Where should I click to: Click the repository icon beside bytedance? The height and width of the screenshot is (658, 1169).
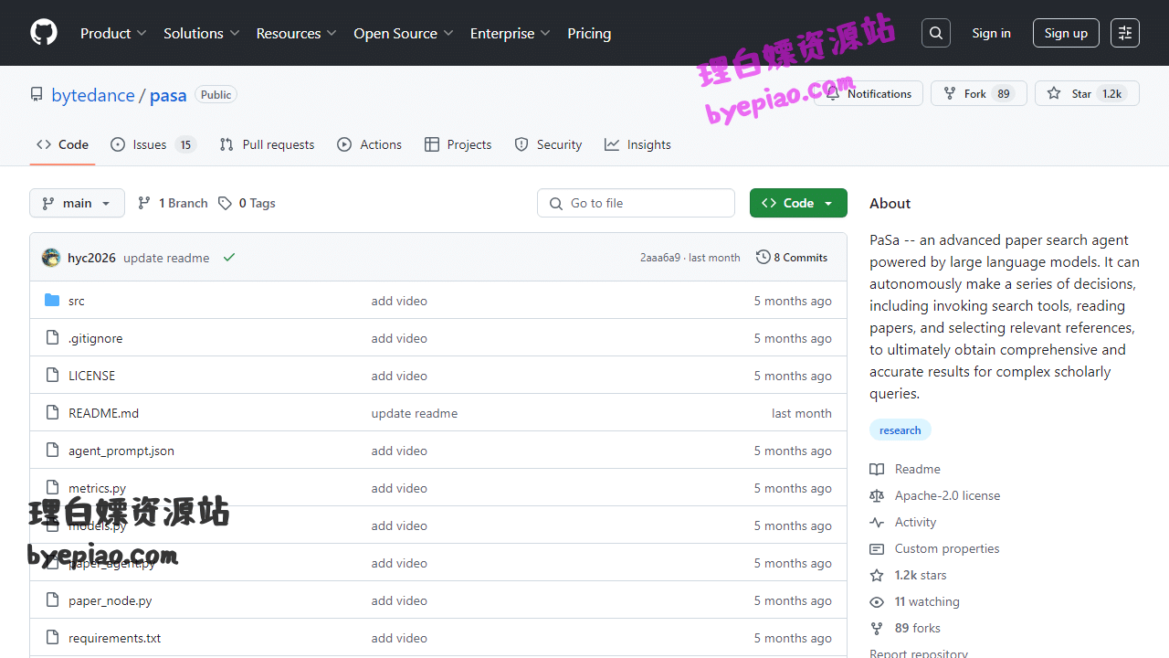[37, 94]
